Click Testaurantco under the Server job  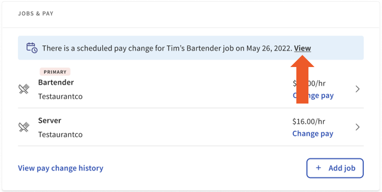point(60,134)
